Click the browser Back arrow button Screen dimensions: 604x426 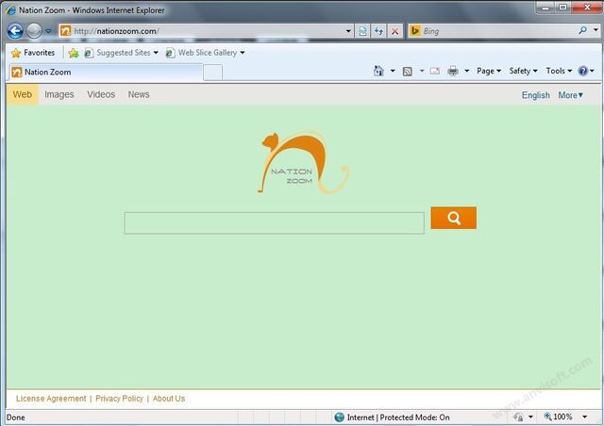point(15,31)
